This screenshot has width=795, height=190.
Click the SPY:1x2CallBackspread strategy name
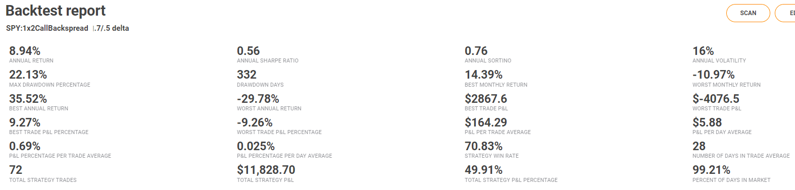click(x=47, y=28)
